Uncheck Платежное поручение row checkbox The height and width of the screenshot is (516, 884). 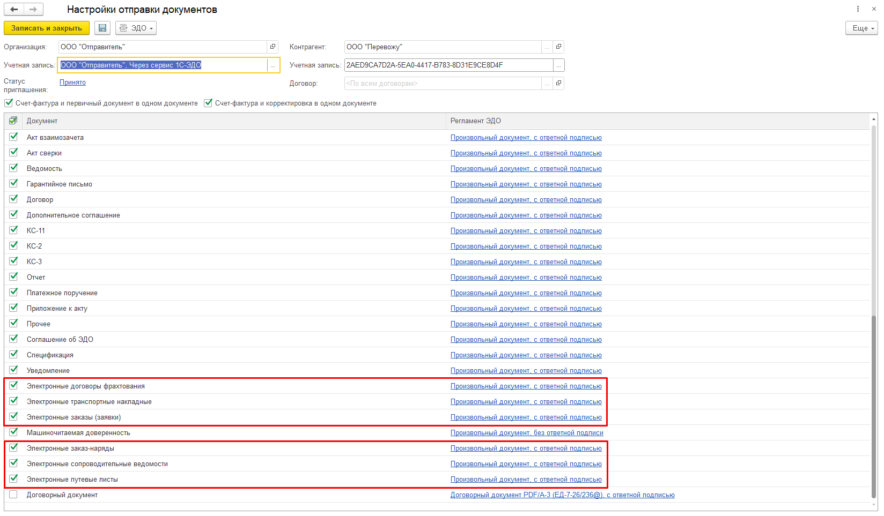click(x=13, y=293)
